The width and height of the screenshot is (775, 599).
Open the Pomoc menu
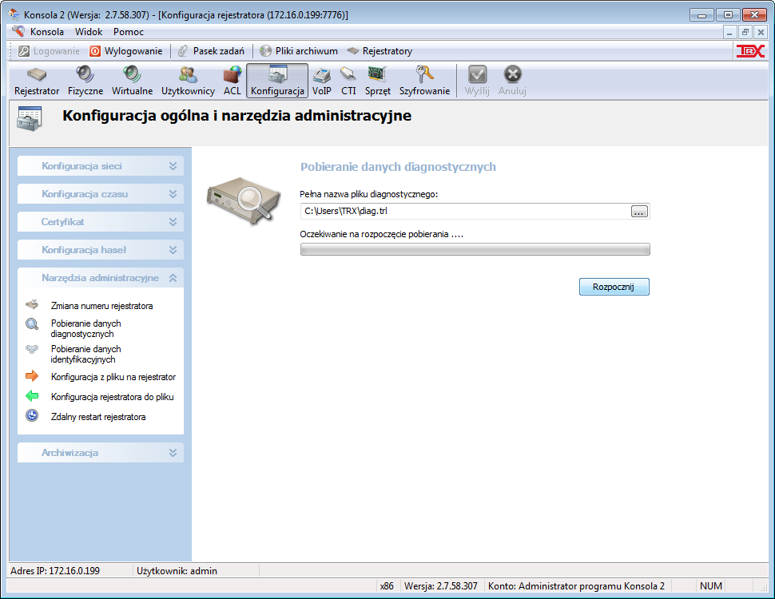129,32
